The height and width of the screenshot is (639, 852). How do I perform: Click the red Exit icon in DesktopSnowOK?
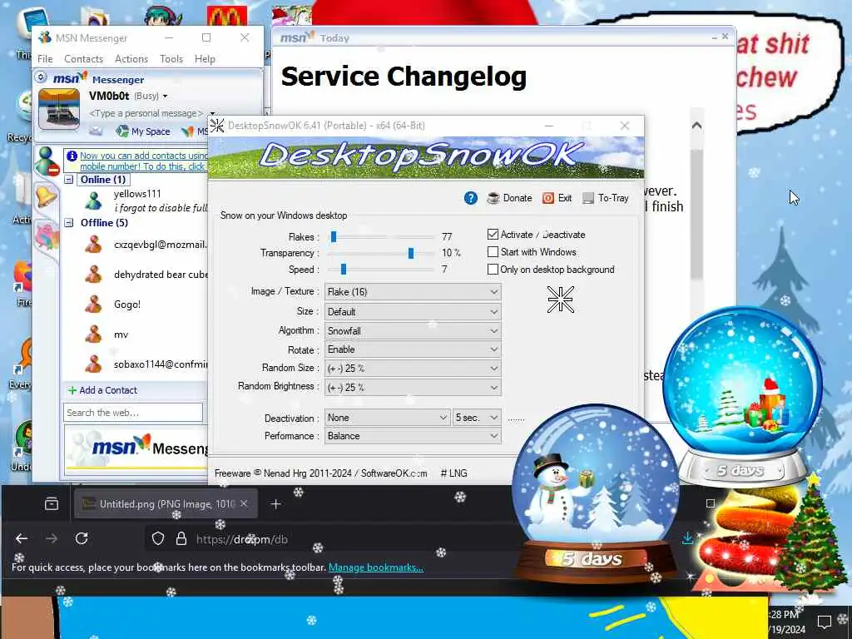click(x=548, y=198)
